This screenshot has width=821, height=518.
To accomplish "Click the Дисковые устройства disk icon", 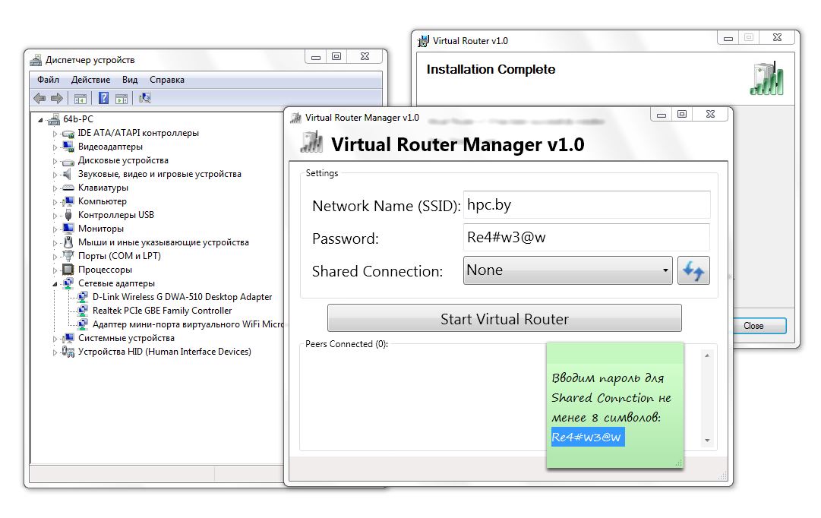I will pyautogui.click(x=68, y=161).
